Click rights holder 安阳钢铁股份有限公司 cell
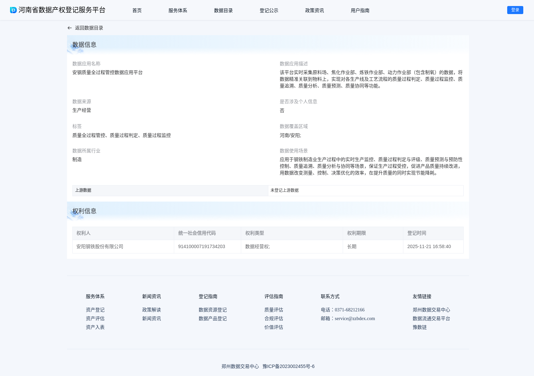The image size is (534, 376). pyautogui.click(x=123, y=247)
